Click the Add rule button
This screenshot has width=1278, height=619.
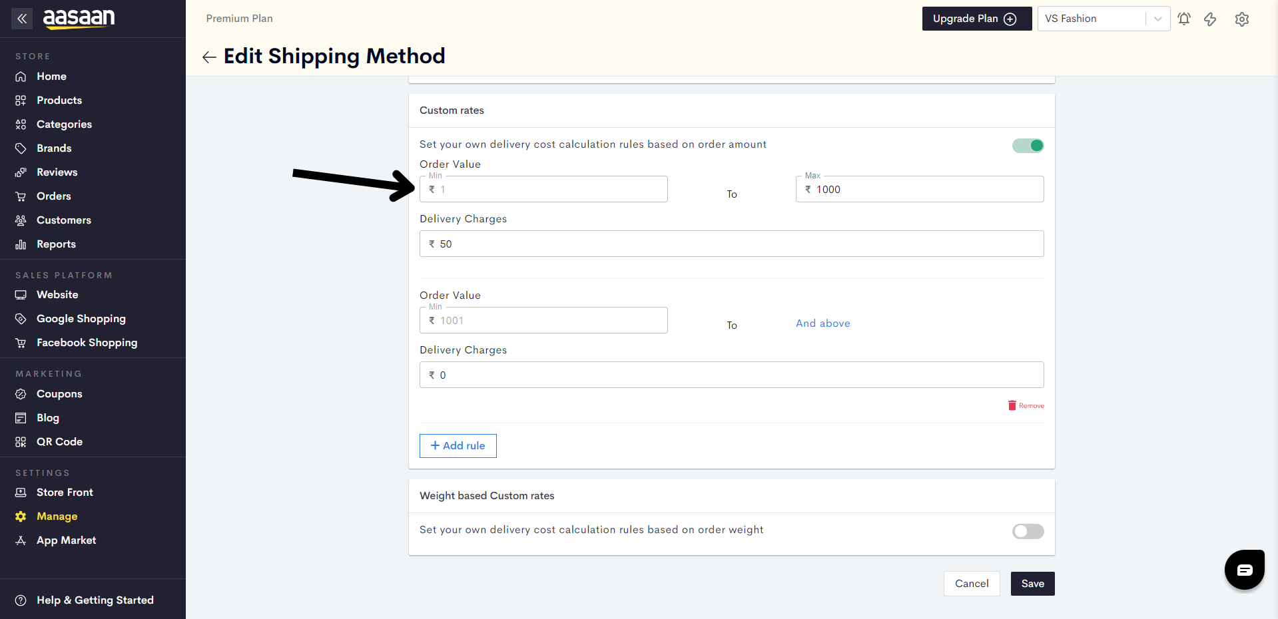458,446
